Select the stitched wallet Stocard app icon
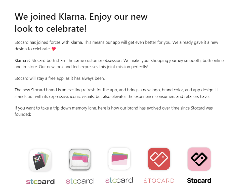 point(80,160)
